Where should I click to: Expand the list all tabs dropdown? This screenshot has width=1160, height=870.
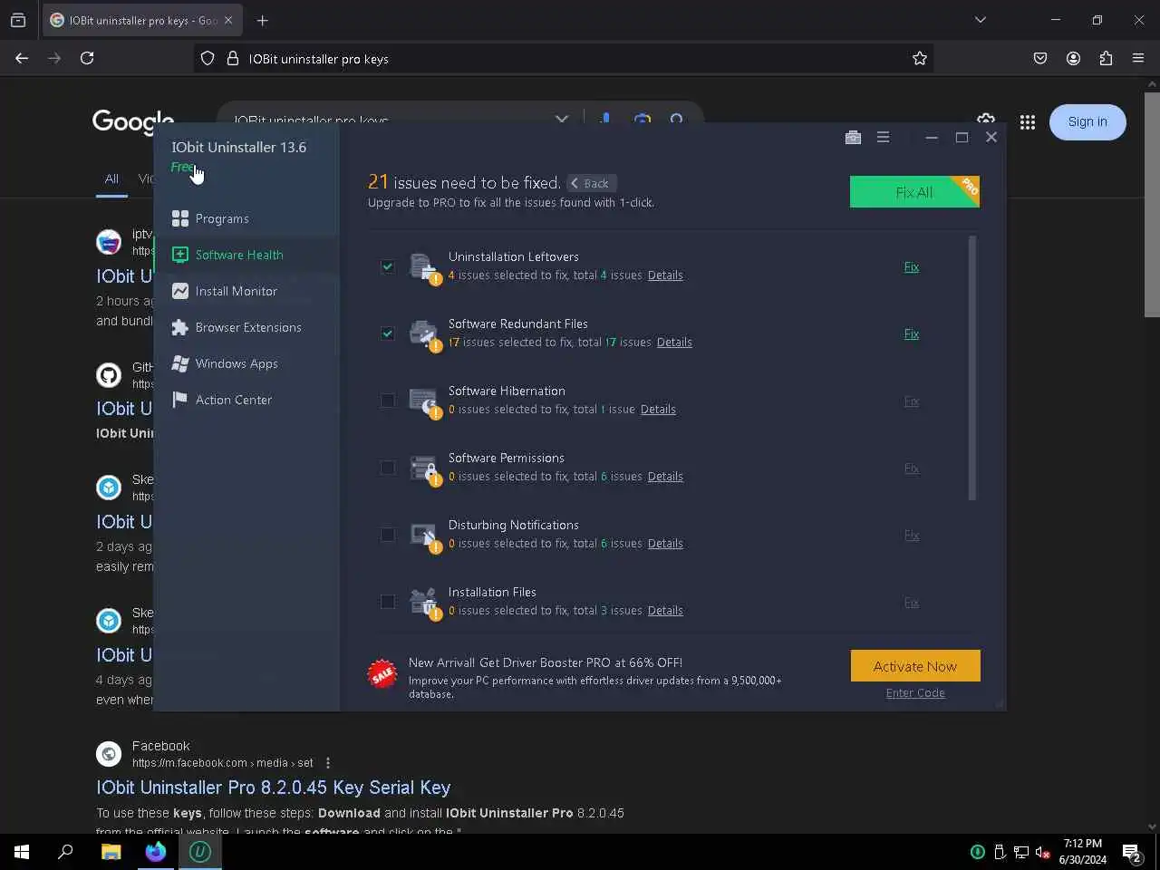pyautogui.click(x=980, y=20)
